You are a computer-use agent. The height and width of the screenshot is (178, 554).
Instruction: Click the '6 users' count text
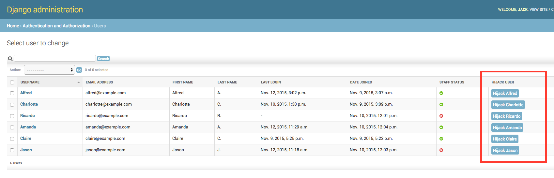pos(16,163)
